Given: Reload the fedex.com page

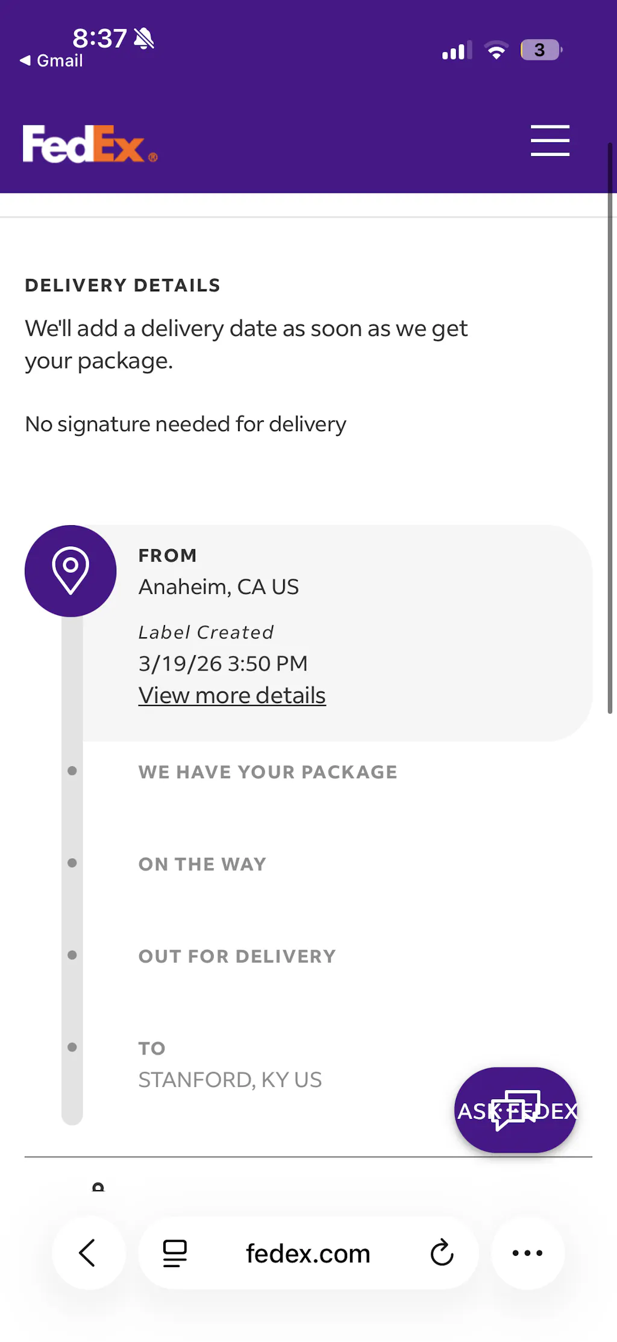Looking at the screenshot, I should pos(442,1253).
